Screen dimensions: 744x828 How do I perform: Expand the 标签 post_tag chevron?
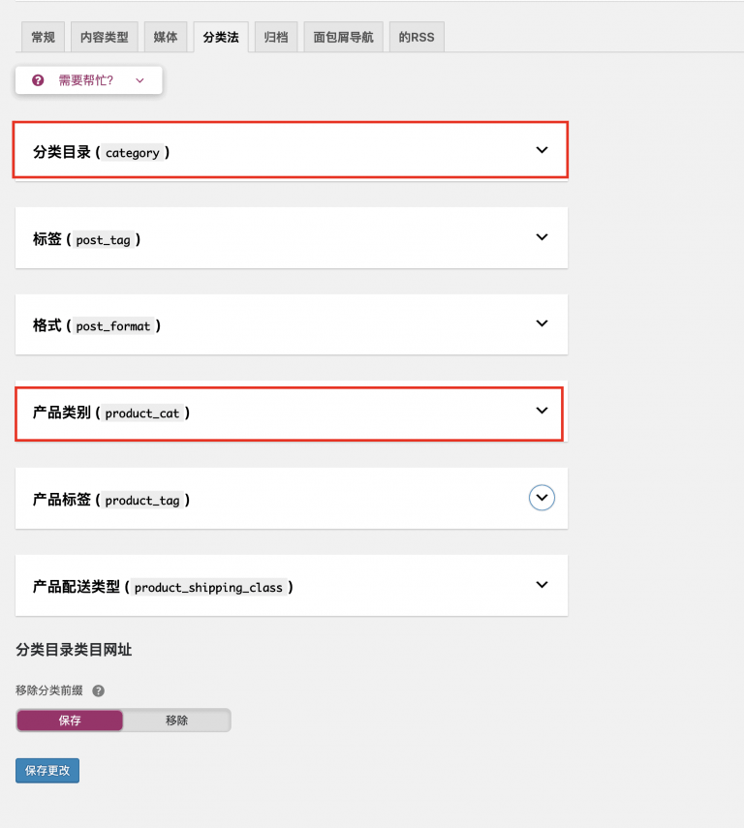tap(542, 237)
